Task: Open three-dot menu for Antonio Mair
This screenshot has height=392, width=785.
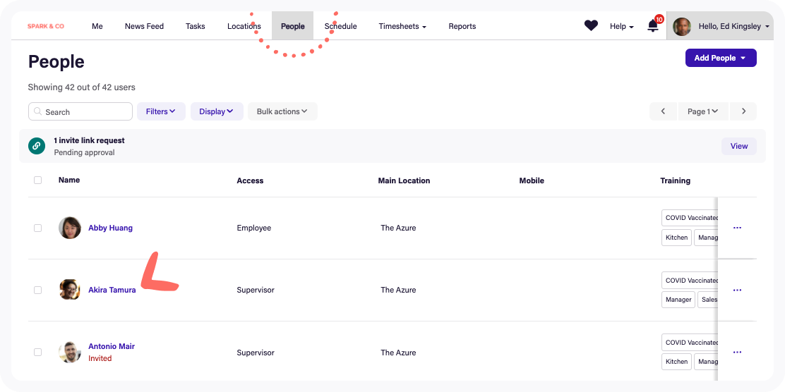Action: 737,352
